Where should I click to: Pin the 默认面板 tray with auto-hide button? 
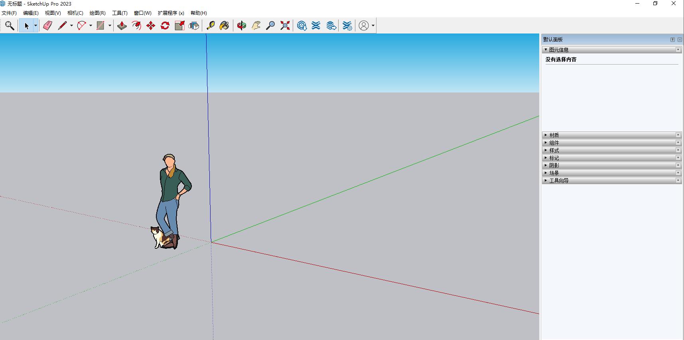(672, 39)
